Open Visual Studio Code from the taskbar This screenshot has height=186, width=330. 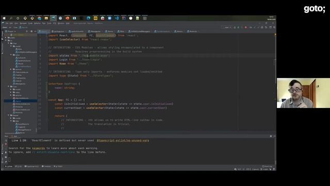click(117, 19)
